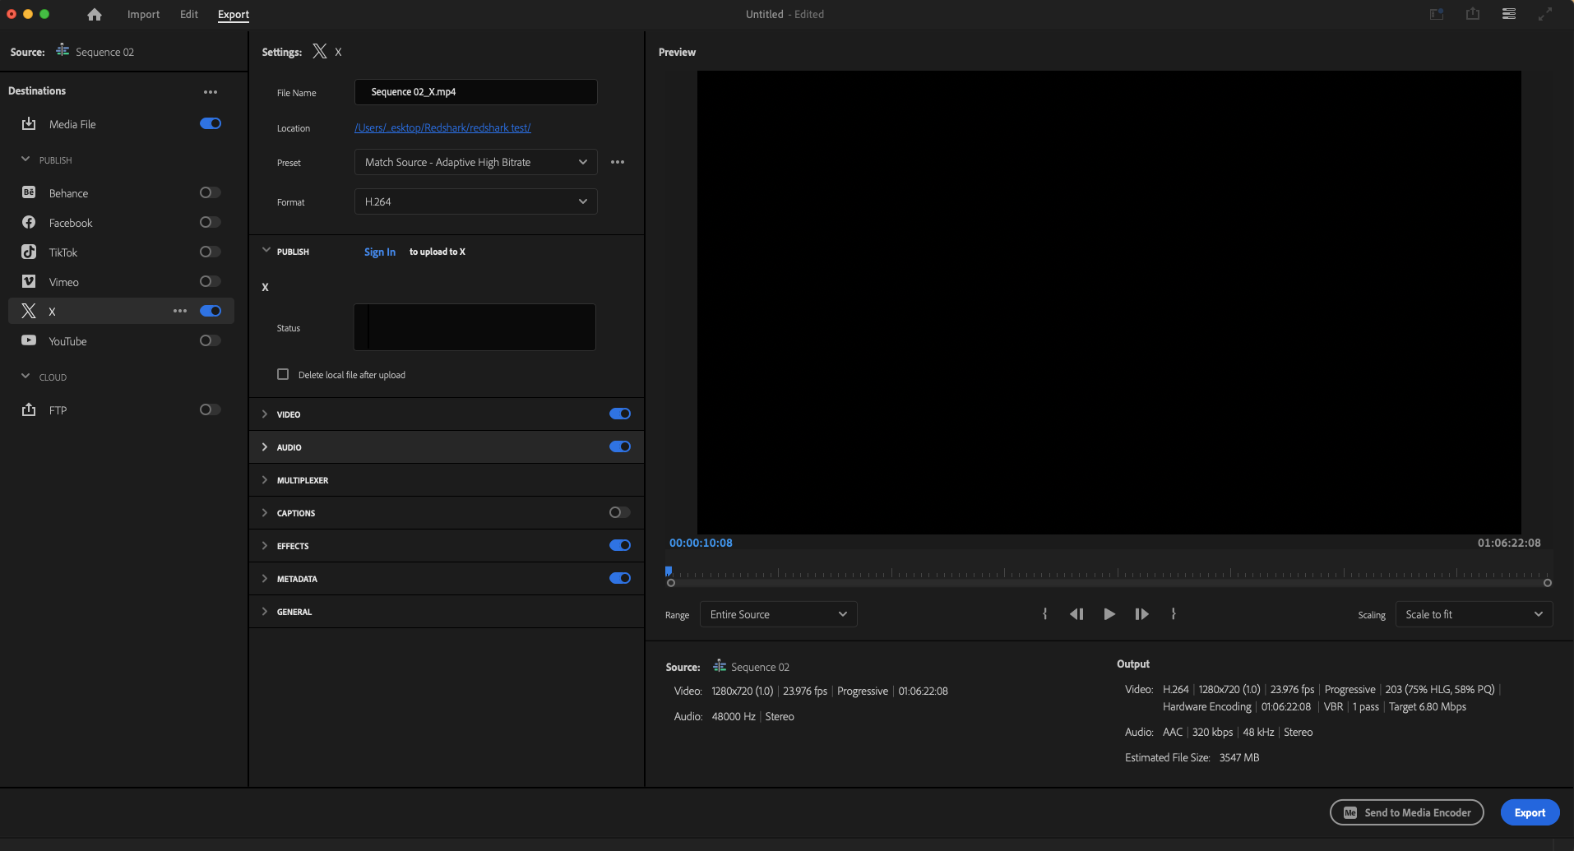Select the Behance destination icon
The width and height of the screenshot is (1574, 851).
29,192
